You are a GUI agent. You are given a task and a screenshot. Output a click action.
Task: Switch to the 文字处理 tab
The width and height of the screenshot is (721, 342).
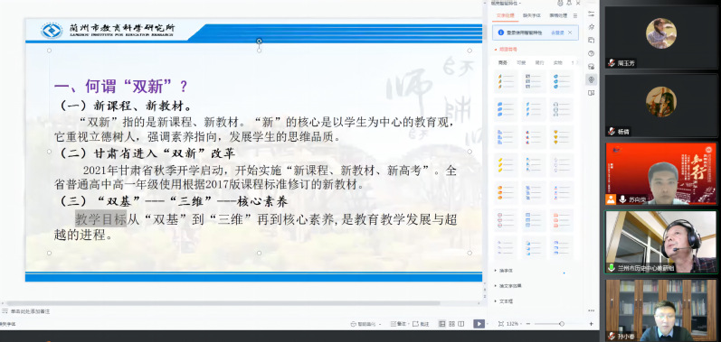point(505,15)
